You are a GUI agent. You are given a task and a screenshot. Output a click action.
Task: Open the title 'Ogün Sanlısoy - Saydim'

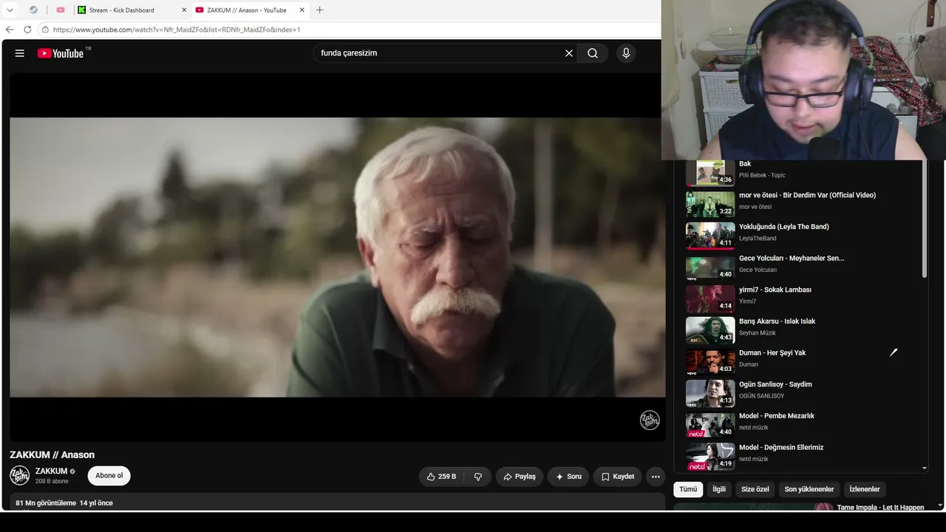(775, 384)
